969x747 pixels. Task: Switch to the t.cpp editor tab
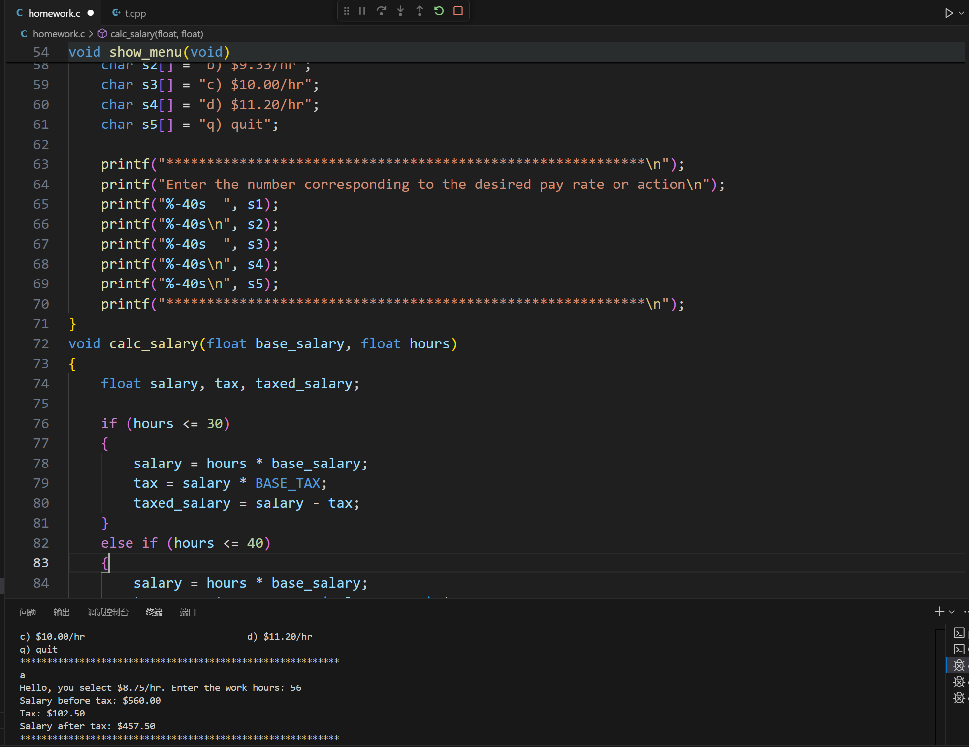tap(134, 13)
